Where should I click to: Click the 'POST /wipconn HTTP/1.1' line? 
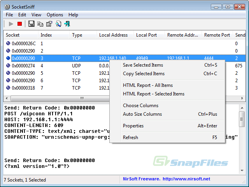tap(39, 114)
